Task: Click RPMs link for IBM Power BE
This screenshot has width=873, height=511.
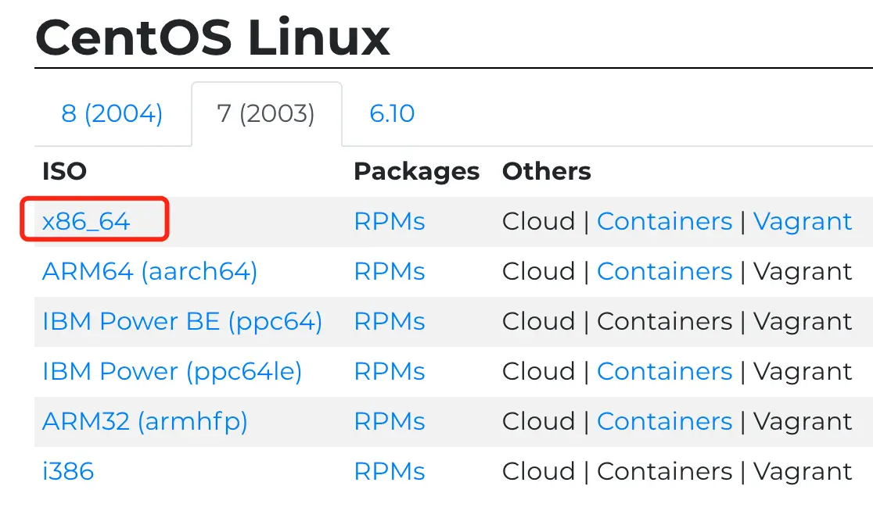Action: 389,322
